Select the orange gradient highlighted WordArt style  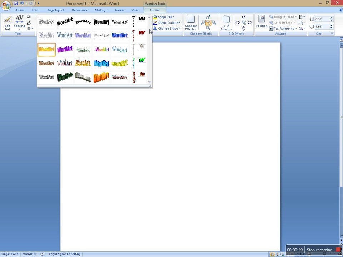pyautogui.click(x=46, y=50)
